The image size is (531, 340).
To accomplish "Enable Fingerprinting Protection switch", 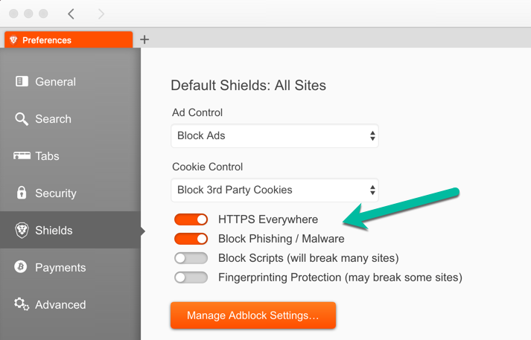I will coord(191,277).
